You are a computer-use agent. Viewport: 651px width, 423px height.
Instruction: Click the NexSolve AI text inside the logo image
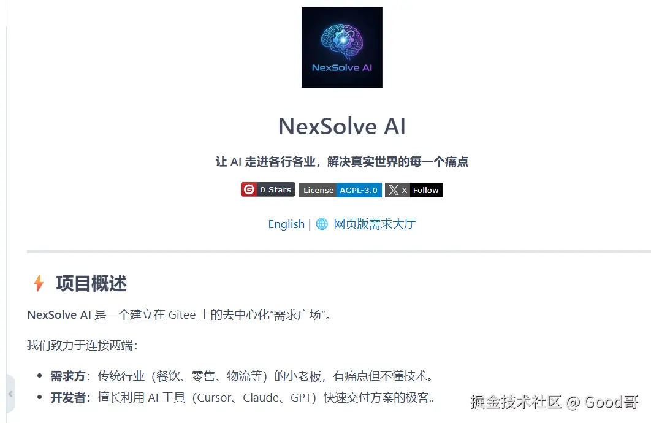pos(341,67)
